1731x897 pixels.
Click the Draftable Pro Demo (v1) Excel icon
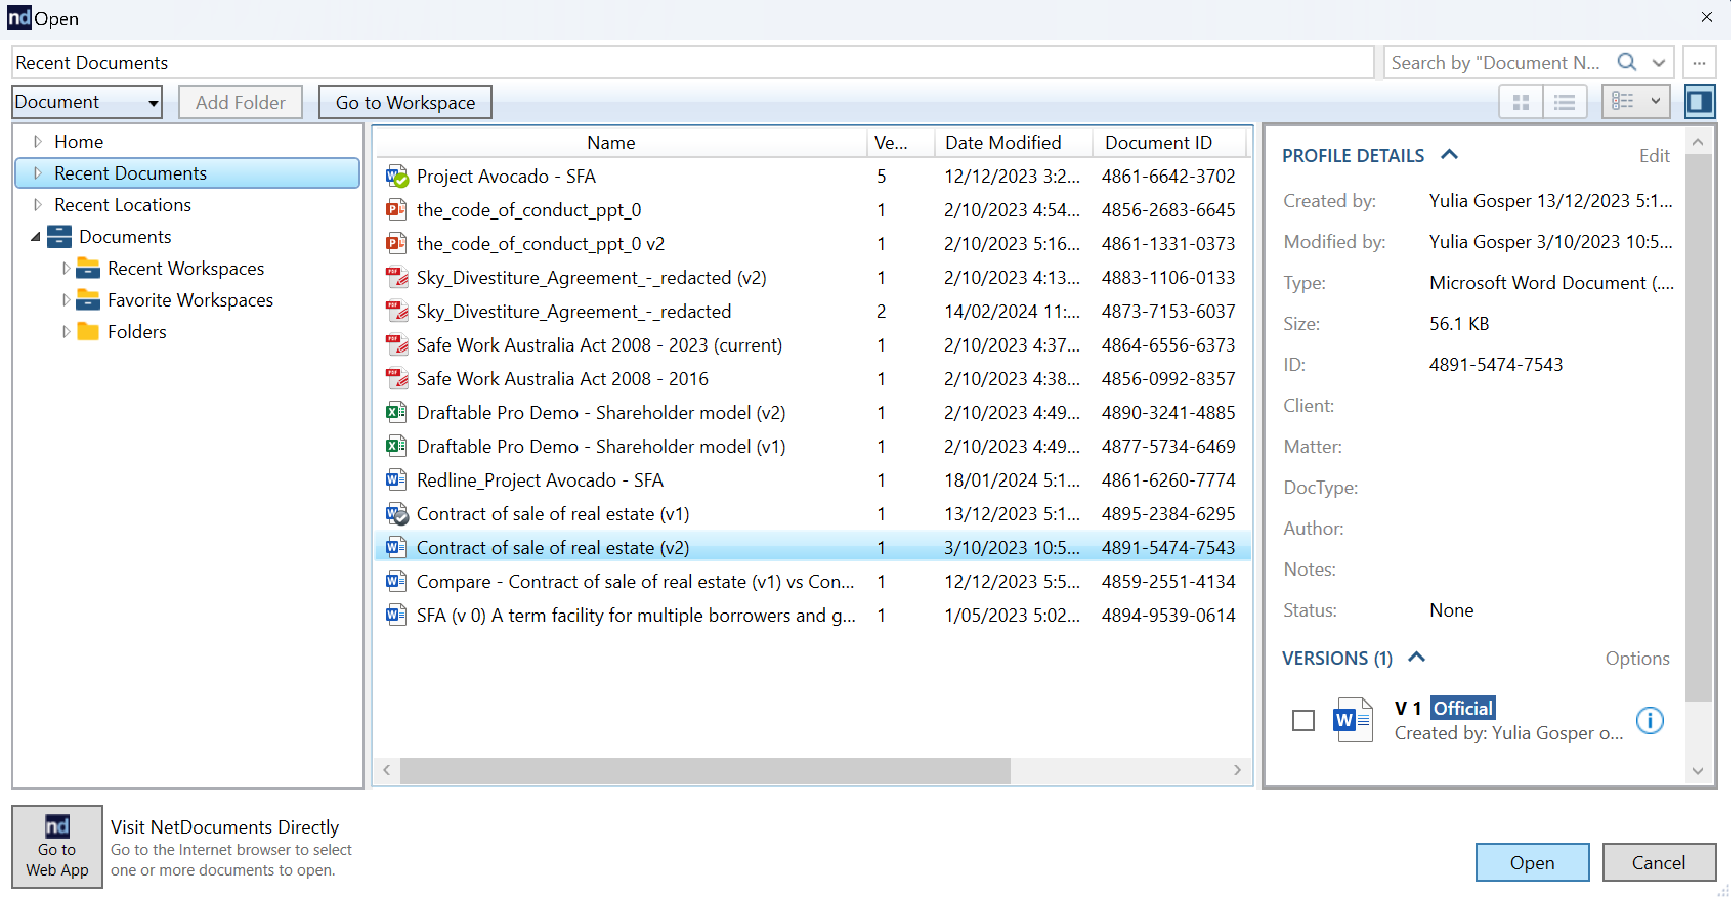[396, 447]
